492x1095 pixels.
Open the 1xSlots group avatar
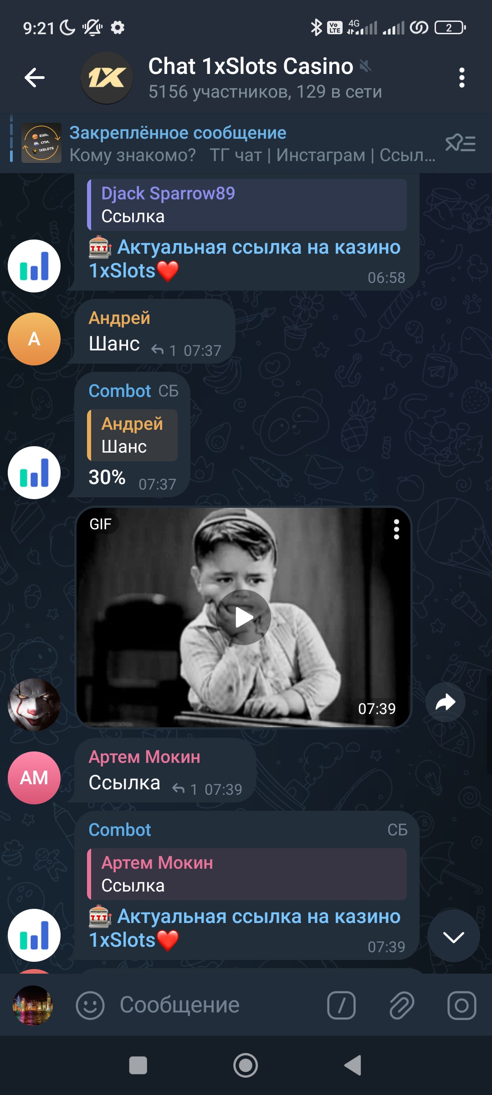107,78
